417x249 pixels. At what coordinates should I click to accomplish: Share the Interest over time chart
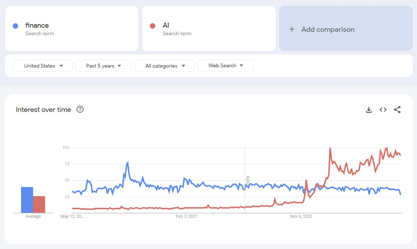pos(397,110)
